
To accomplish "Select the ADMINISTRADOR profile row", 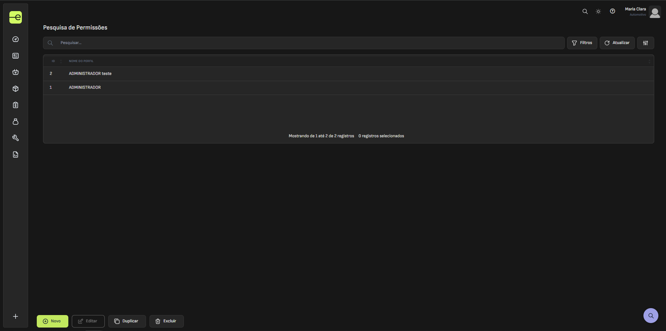I will (x=349, y=88).
